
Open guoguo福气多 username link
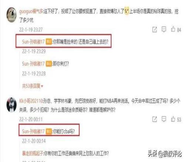pos(31,12)
